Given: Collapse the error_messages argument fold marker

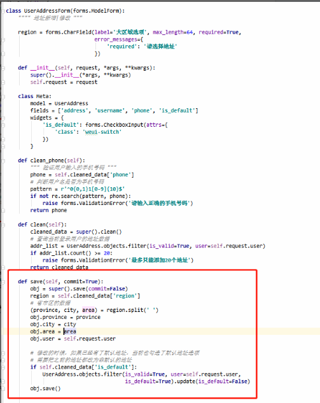Looking at the screenshot, I should (3, 39).
